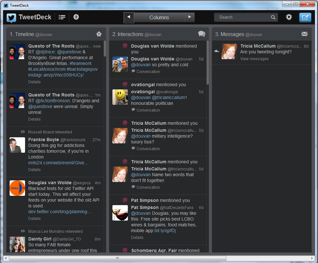Go to next columns with right arrow
The image size is (318, 263).
(190, 17)
